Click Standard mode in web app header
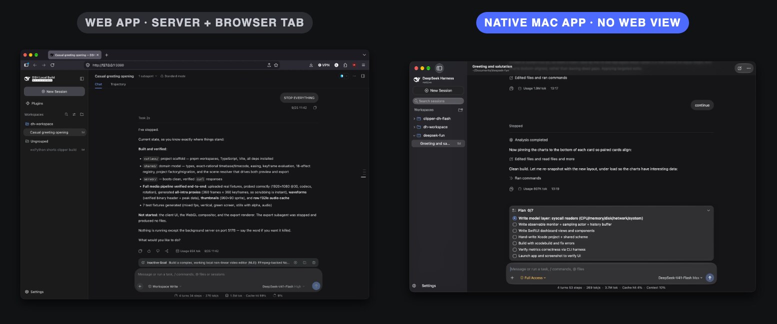 point(173,76)
